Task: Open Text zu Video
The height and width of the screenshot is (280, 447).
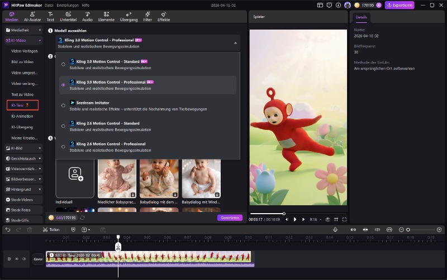Action: coord(22,94)
